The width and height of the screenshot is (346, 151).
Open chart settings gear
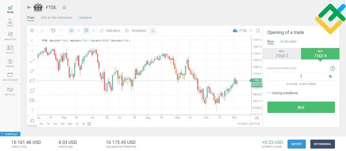(x=32, y=31)
